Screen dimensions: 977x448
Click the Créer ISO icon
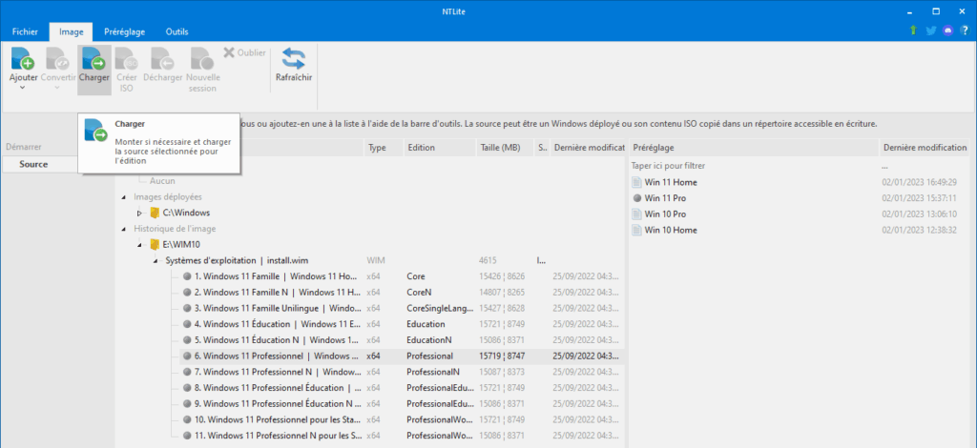127,60
